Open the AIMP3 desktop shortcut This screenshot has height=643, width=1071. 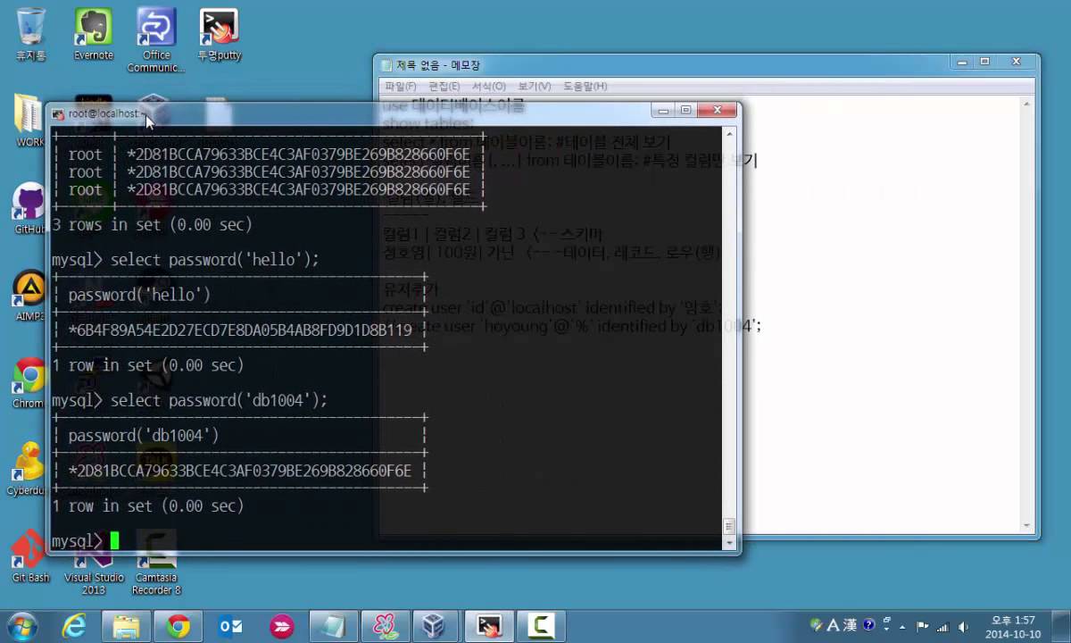[x=29, y=296]
